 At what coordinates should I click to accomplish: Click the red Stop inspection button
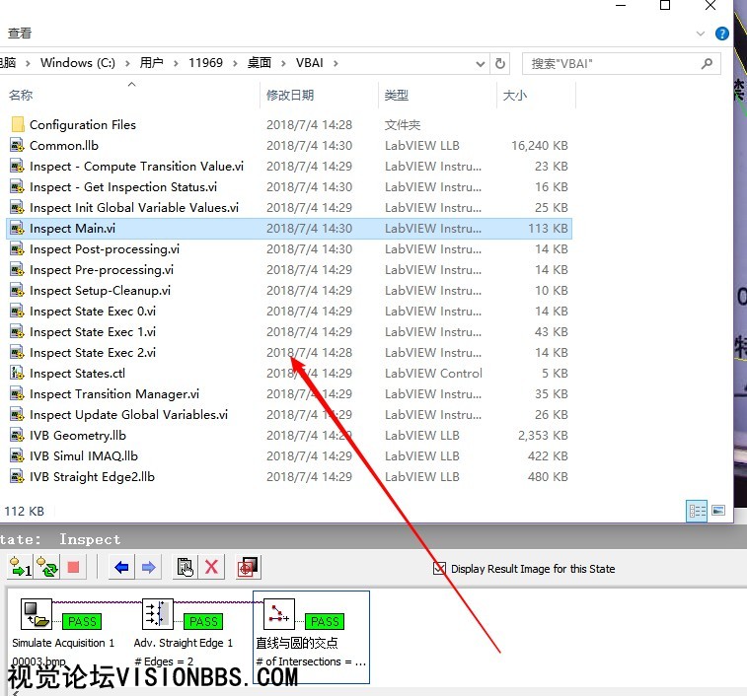click(x=73, y=567)
